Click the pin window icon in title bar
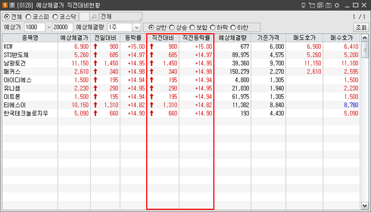This screenshot has height=212, width=371. click(303, 5)
